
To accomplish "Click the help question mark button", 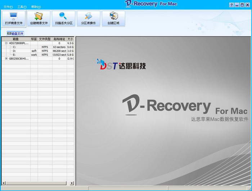I will click(x=231, y=5).
